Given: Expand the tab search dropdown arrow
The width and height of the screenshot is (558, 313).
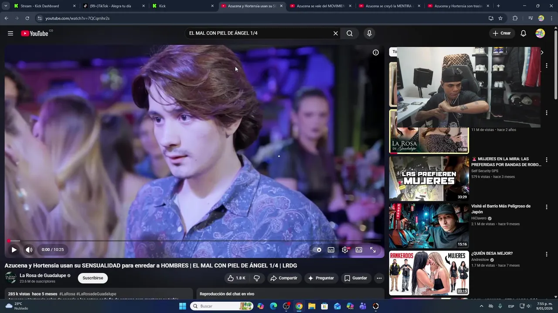Looking at the screenshot, I should click(x=6, y=6).
